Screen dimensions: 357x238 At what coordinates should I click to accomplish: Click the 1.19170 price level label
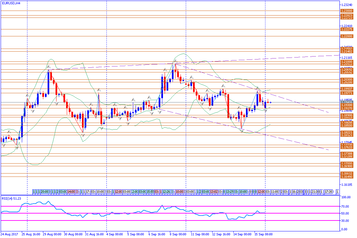coord(347,108)
